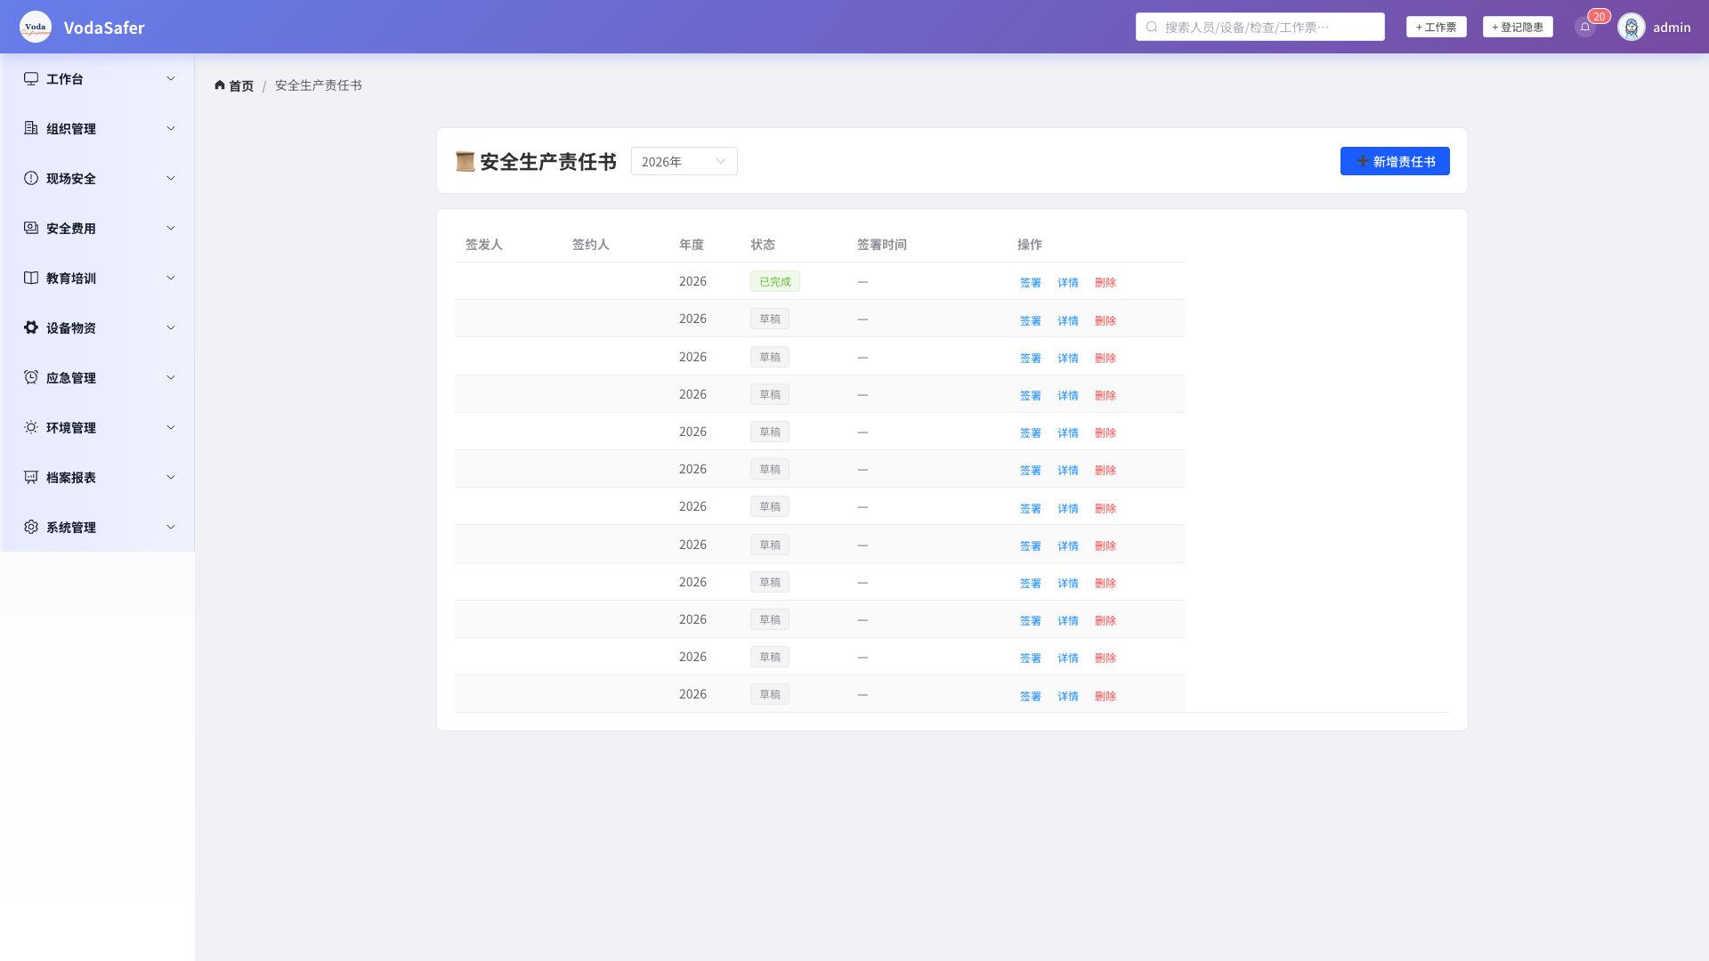The image size is (1709, 961).
Task: Expand the 安全费用 menu chevron
Action: point(171,228)
